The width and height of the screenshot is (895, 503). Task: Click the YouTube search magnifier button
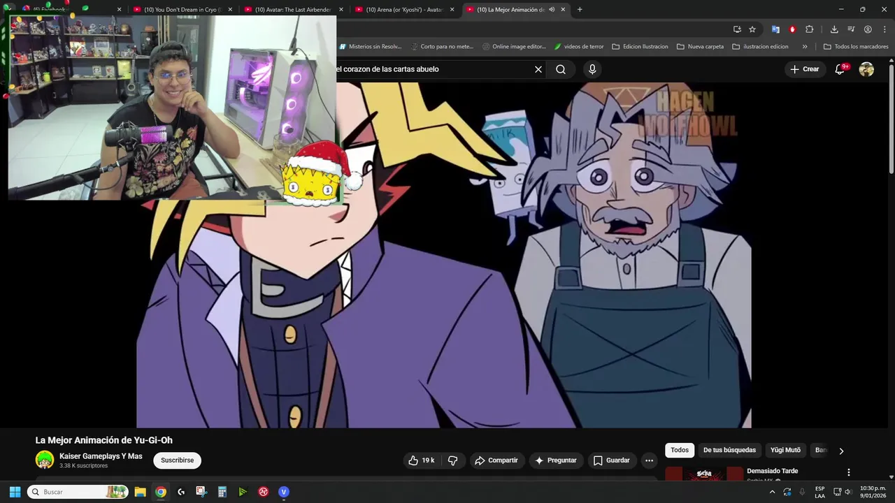coord(561,69)
